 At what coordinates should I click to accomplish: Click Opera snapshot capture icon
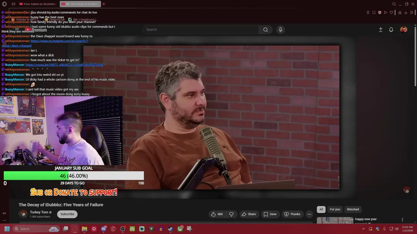[x=374, y=12]
